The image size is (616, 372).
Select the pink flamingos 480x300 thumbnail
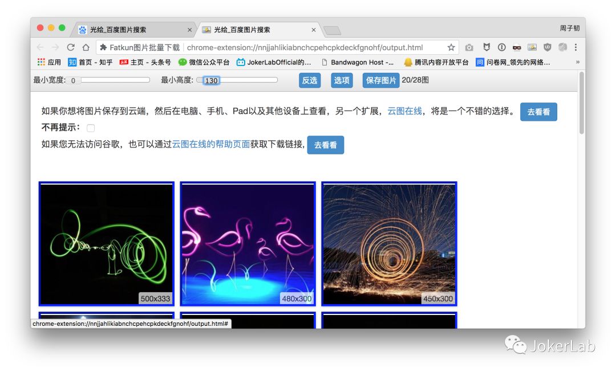(248, 244)
